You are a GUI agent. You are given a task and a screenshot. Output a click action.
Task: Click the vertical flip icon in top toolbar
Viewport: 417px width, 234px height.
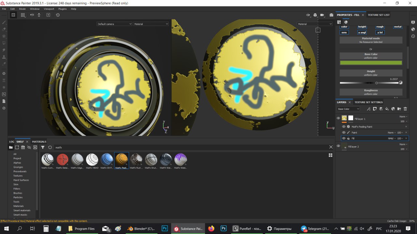coord(39,15)
